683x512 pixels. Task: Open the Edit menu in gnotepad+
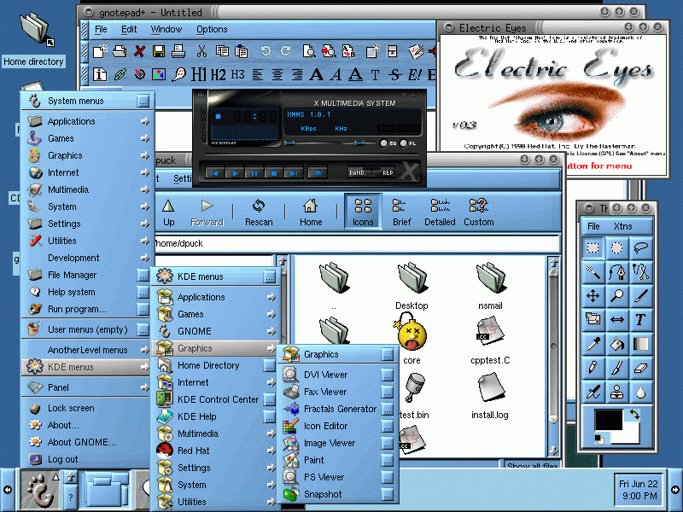129,29
